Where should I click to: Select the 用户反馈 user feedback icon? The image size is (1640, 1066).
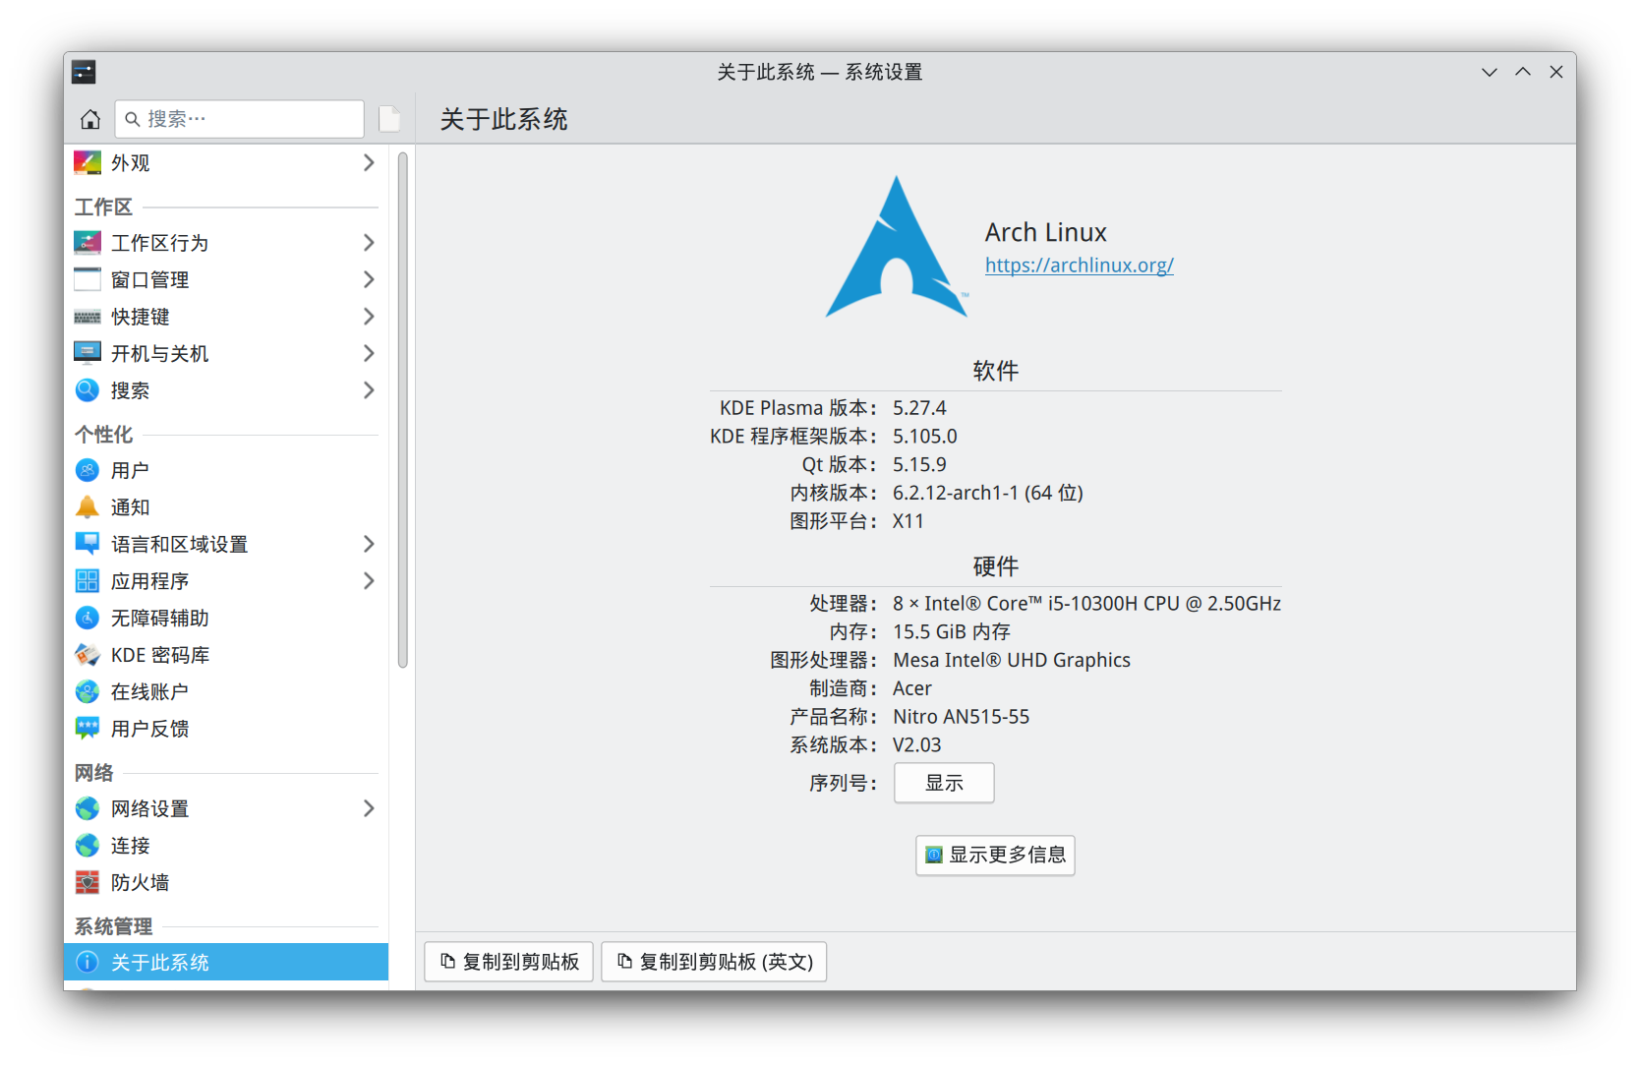click(x=87, y=728)
